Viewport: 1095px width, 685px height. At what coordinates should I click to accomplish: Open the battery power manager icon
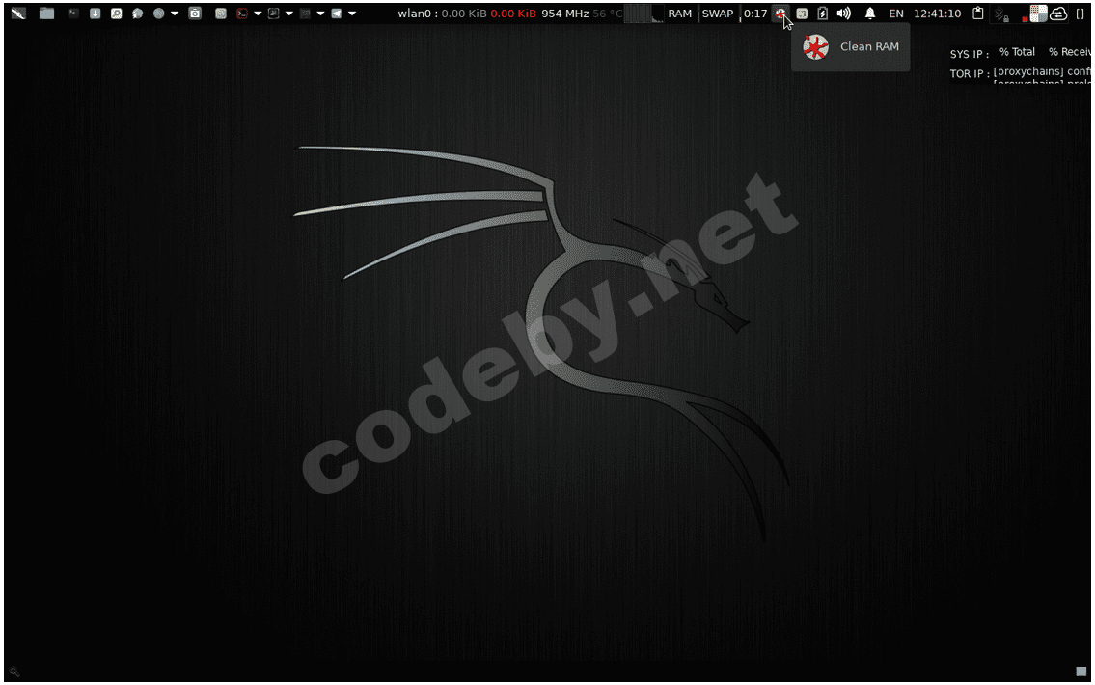(823, 14)
